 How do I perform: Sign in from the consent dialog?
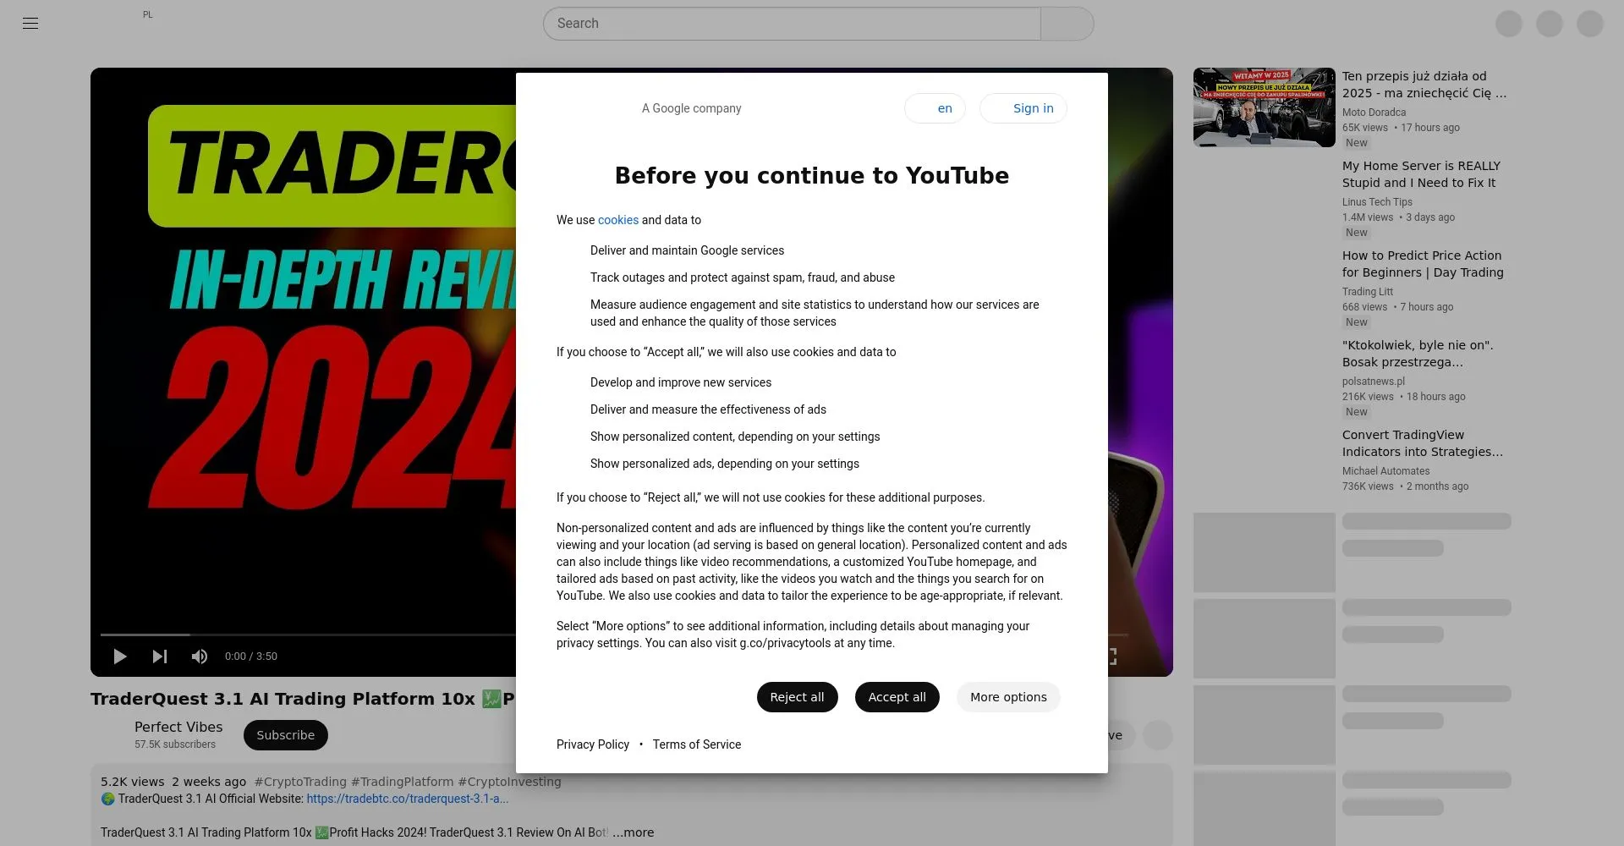click(x=1023, y=108)
